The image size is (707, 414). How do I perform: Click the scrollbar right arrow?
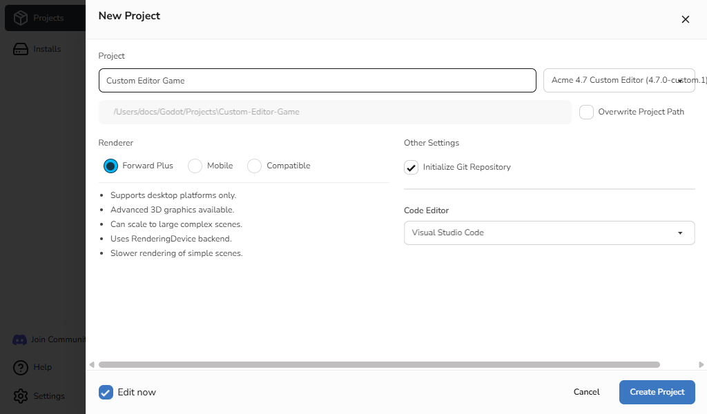tap(701, 365)
